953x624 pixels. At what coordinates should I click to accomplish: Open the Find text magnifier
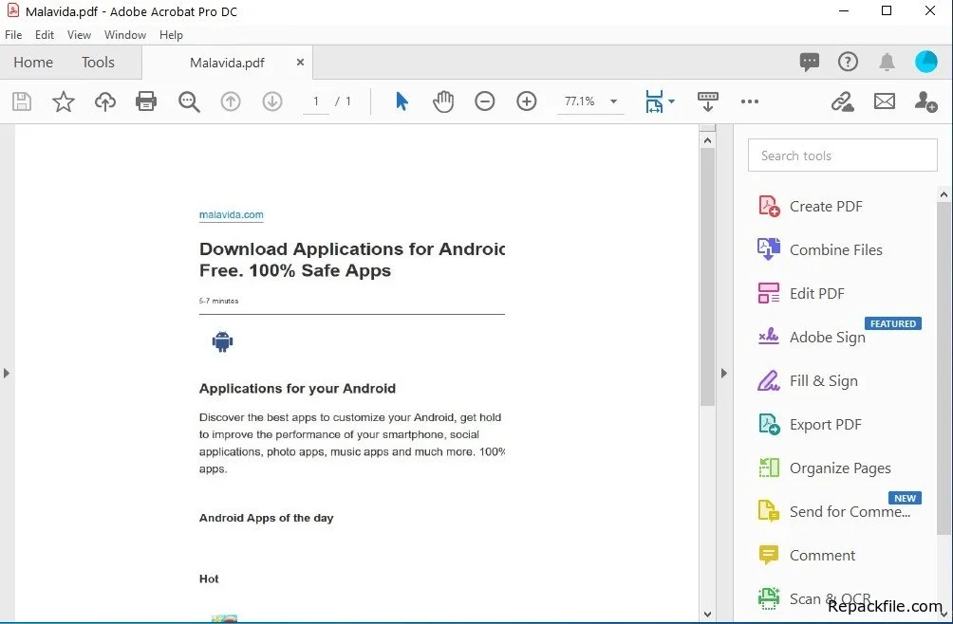point(189,101)
